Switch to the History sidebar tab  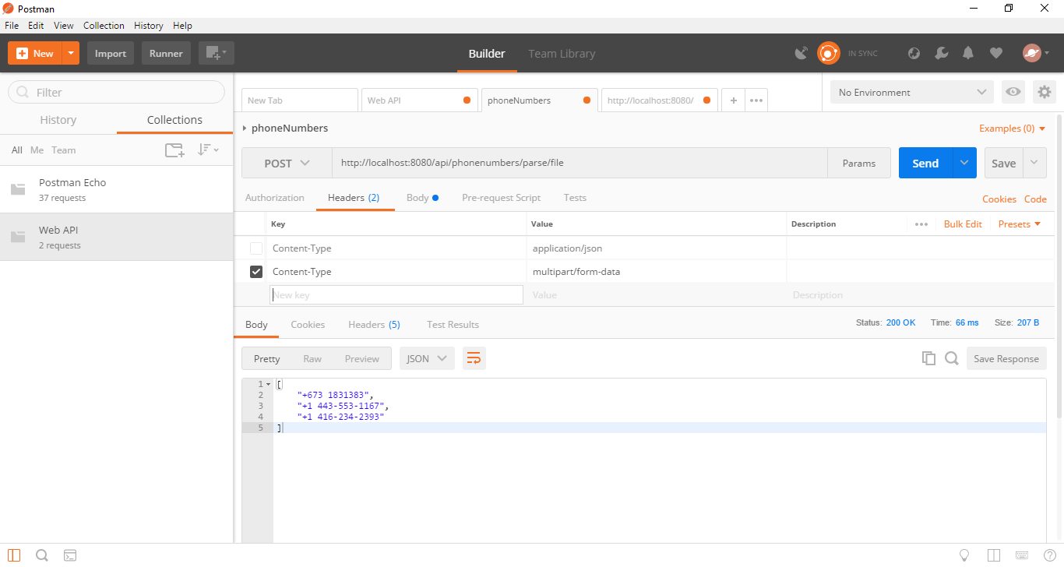click(58, 120)
